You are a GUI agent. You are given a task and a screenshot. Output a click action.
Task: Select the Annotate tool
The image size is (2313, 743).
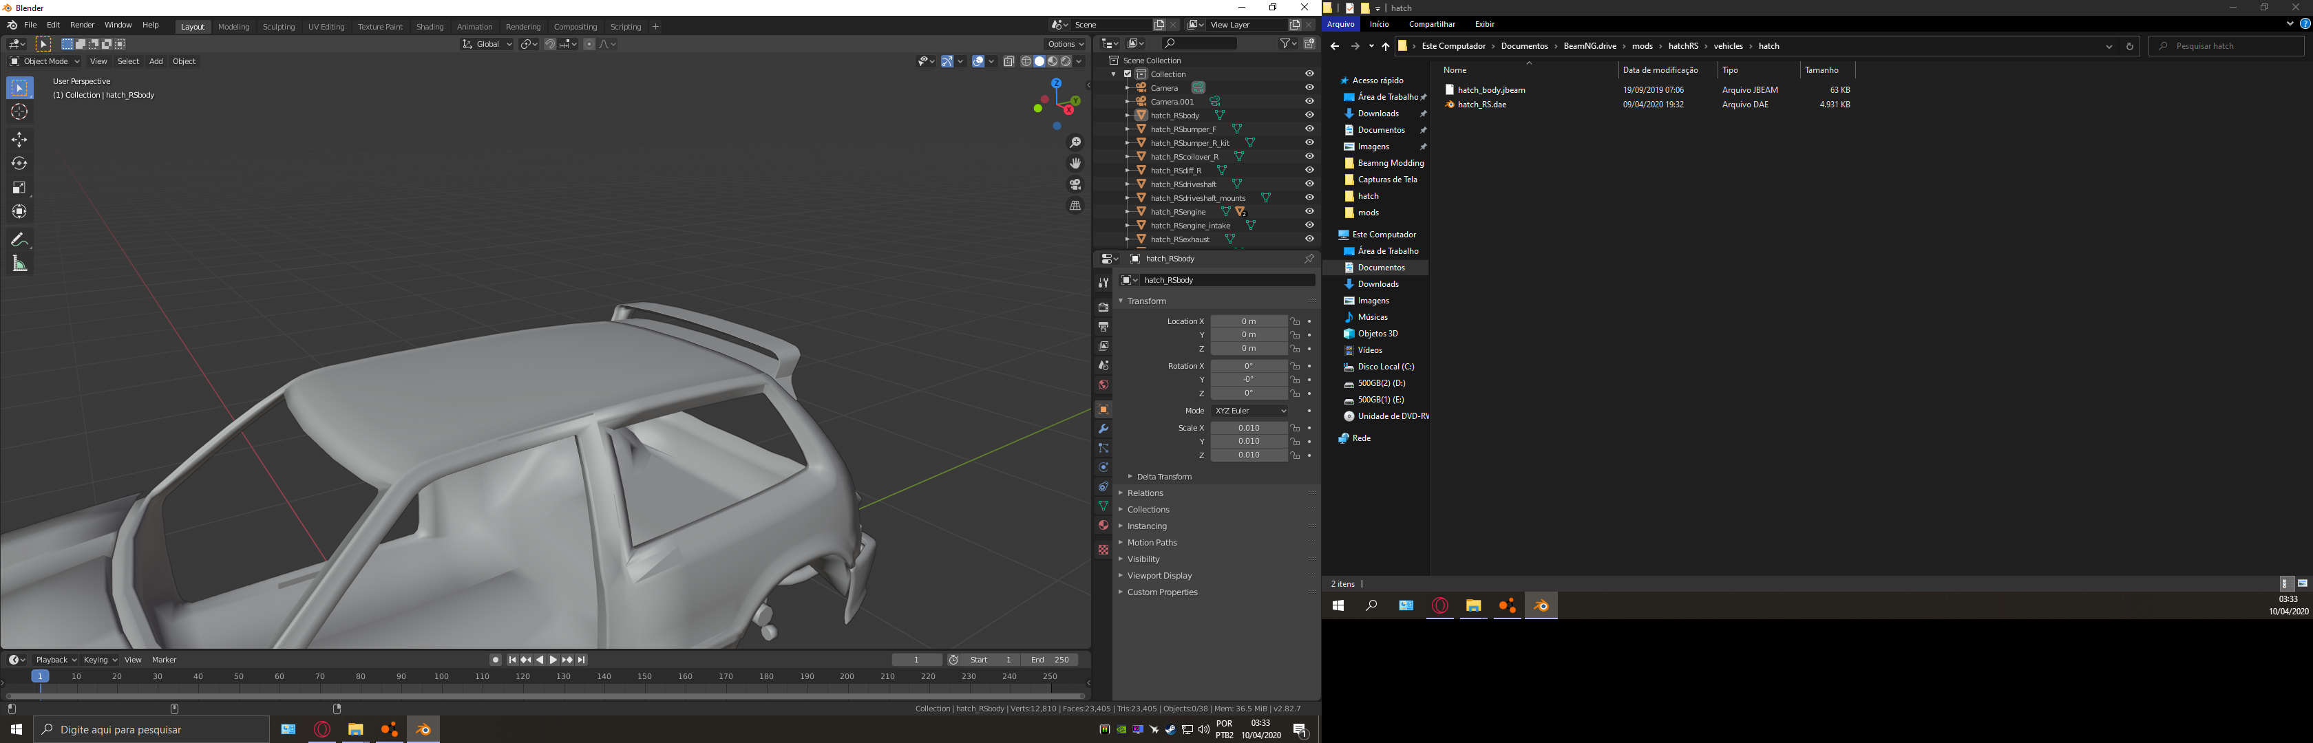(19, 239)
